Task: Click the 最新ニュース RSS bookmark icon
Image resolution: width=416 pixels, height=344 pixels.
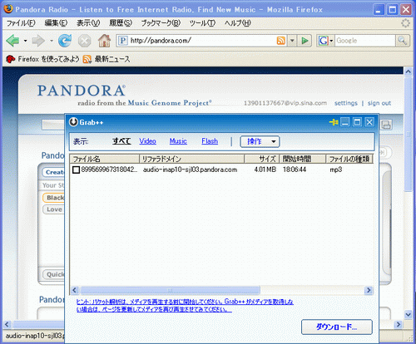Action: [x=87, y=59]
